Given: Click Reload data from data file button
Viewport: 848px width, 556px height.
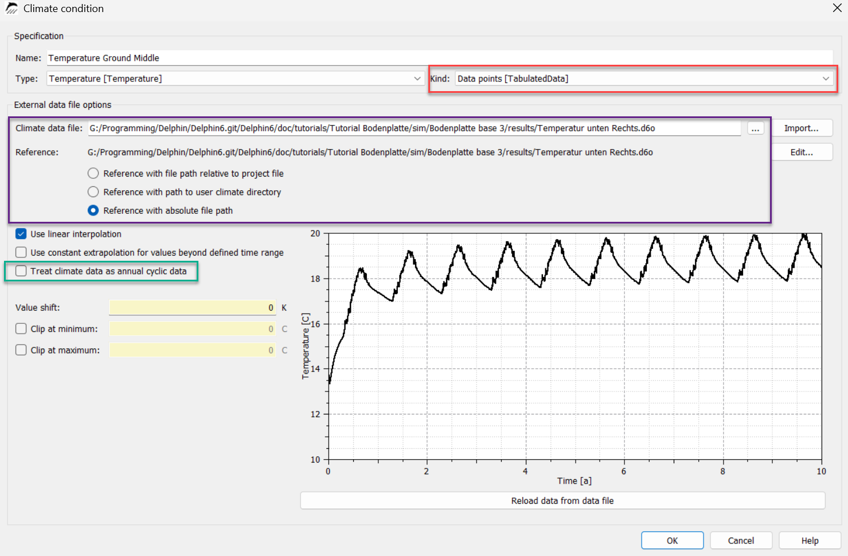Looking at the screenshot, I should 562,501.
